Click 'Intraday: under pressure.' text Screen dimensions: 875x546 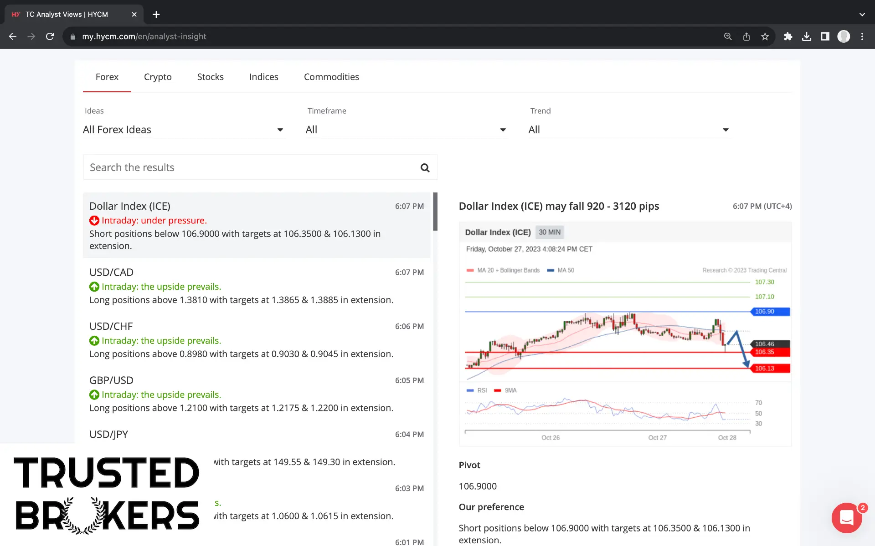pos(154,221)
